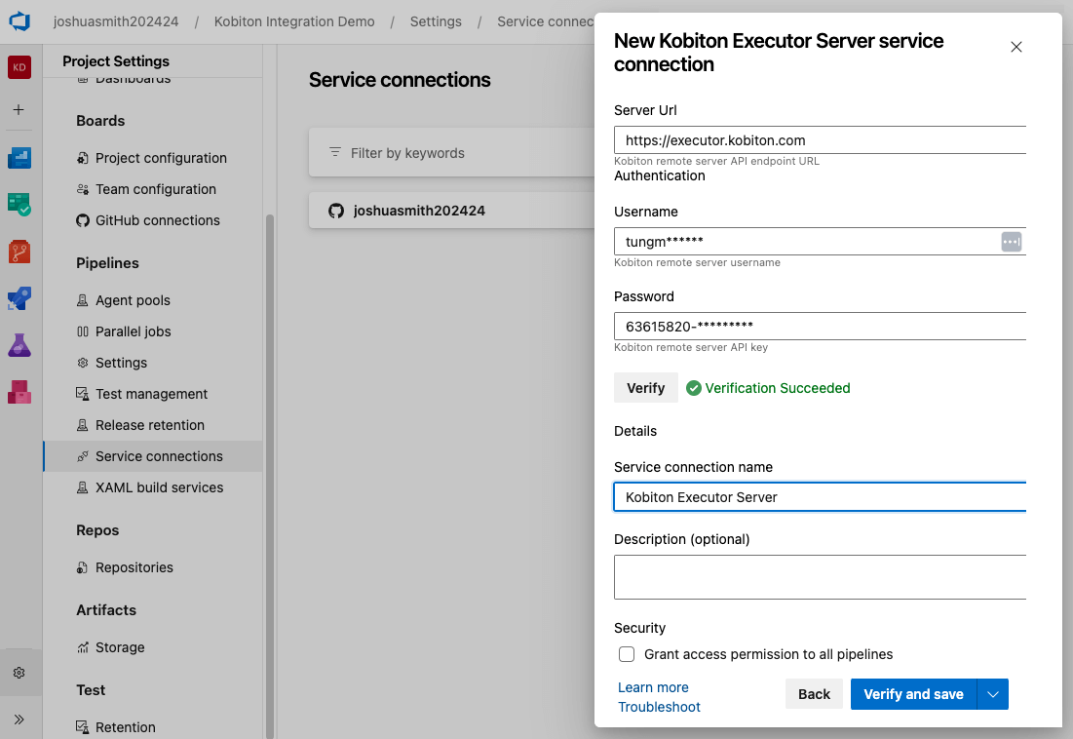1073x739 pixels.
Task: Open the Test Plans flask icon
Action: [x=19, y=345]
